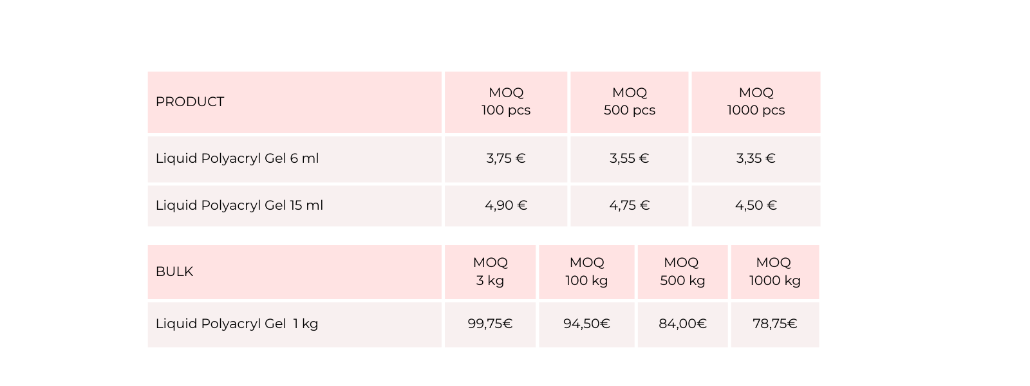
Task: Click the 3,75 € price cell
Action: [x=506, y=158]
